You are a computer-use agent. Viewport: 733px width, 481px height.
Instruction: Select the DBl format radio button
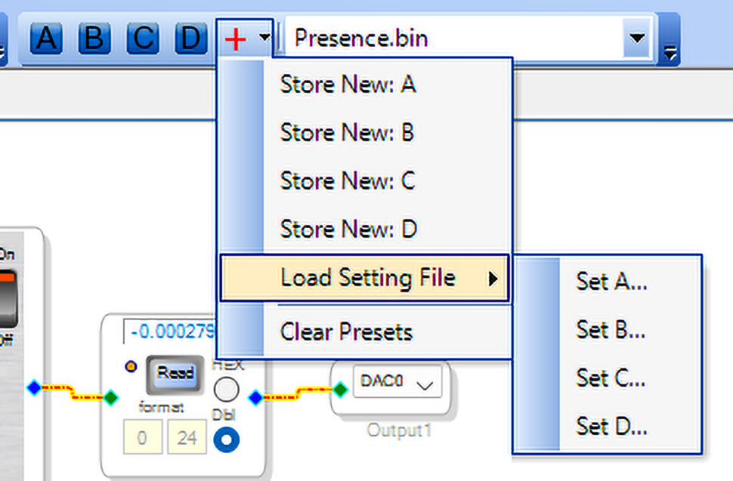pos(226,439)
